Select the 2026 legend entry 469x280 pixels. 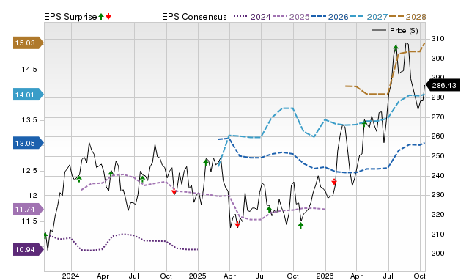[x=330, y=17]
